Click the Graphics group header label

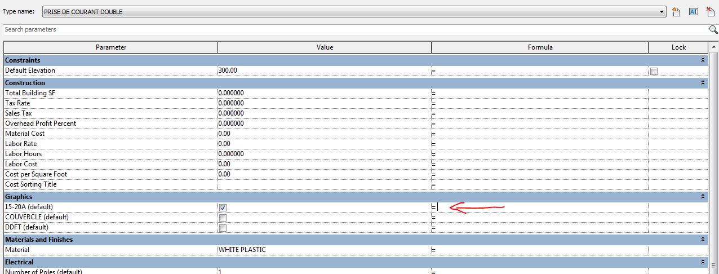click(x=19, y=197)
